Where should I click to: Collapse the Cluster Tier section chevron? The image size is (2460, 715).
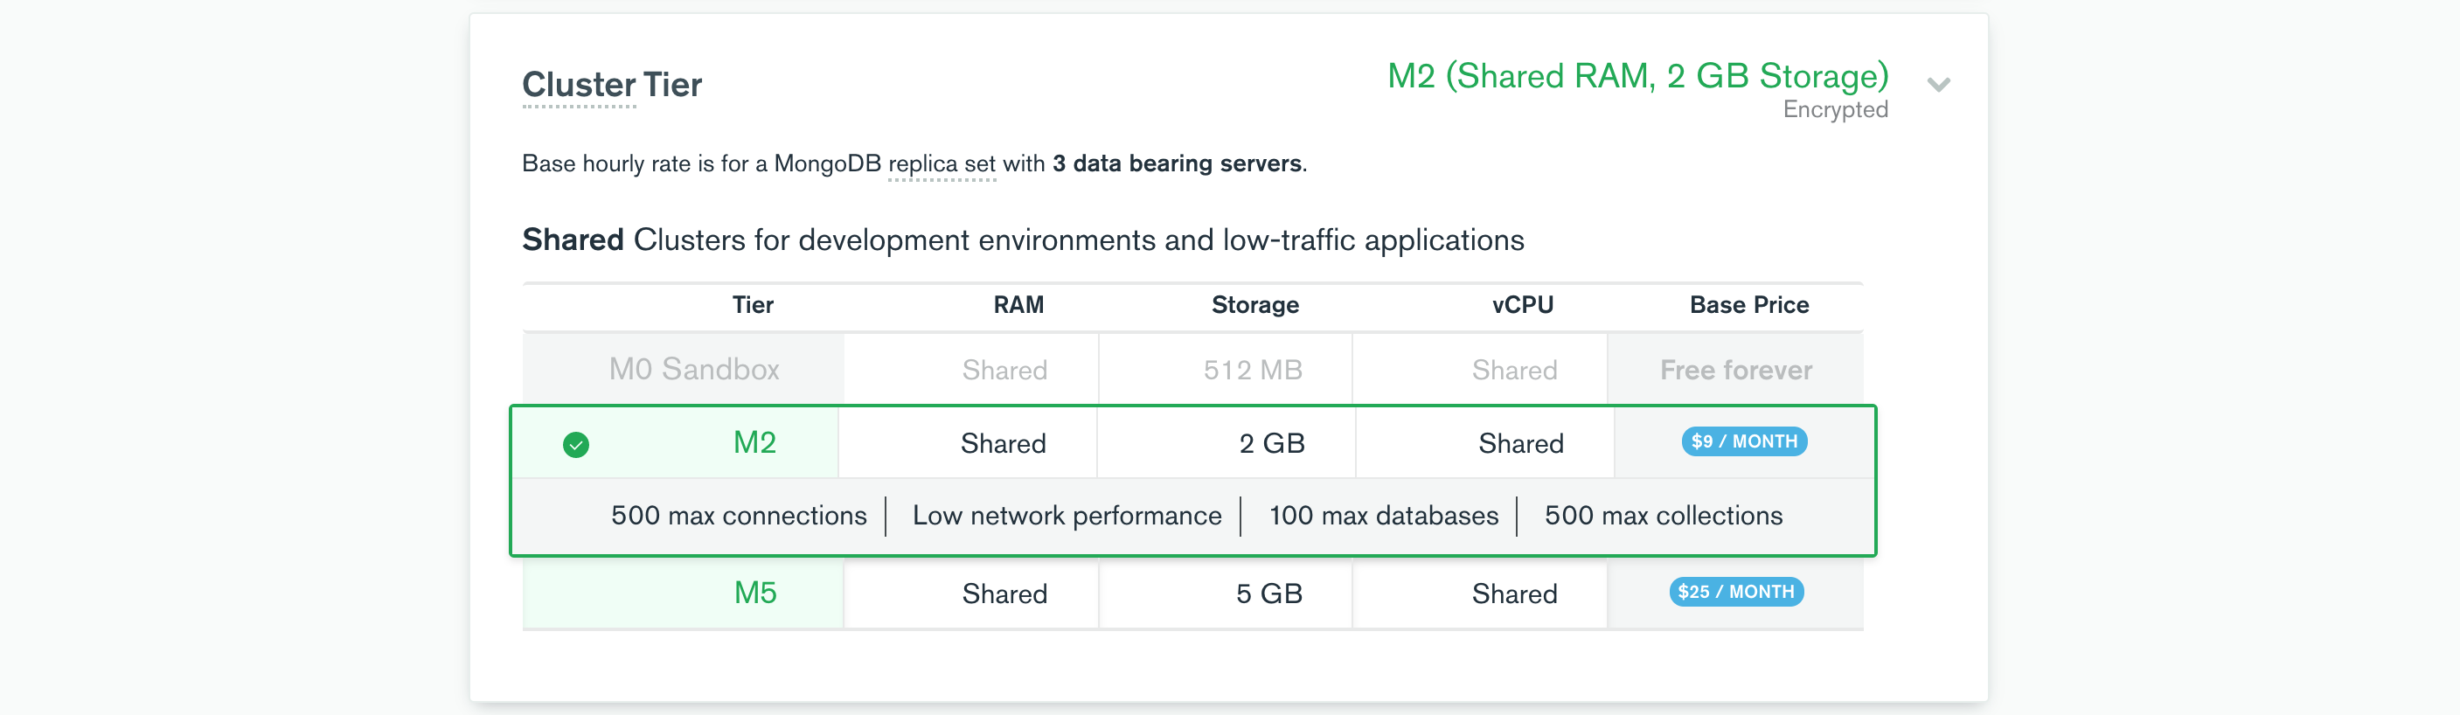point(1937,85)
